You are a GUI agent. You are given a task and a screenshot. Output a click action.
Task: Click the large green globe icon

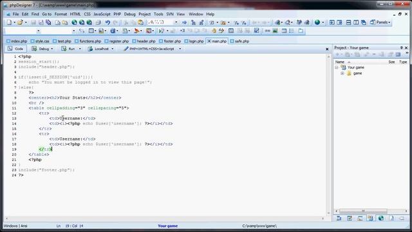[317, 23]
